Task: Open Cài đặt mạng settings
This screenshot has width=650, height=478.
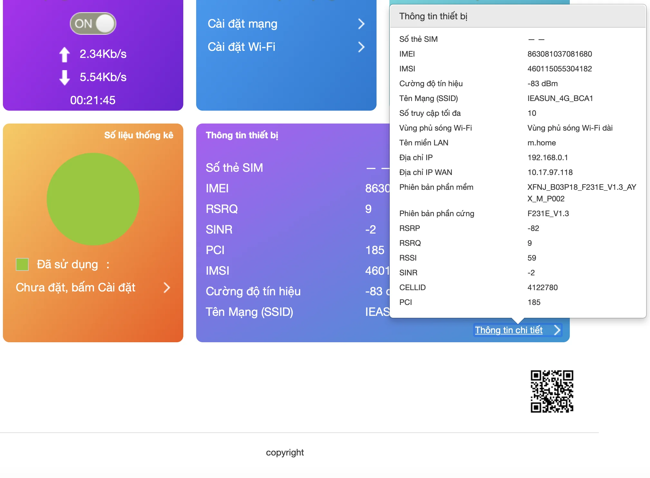Action: (x=242, y=24)
